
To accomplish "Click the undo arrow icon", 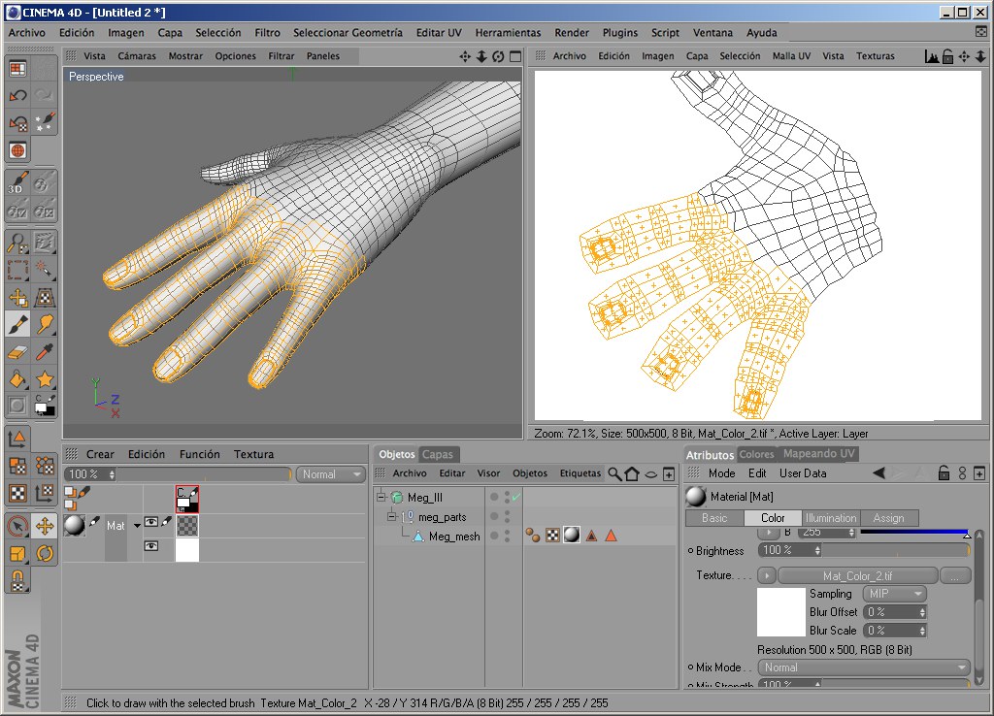I will (17, 95).
